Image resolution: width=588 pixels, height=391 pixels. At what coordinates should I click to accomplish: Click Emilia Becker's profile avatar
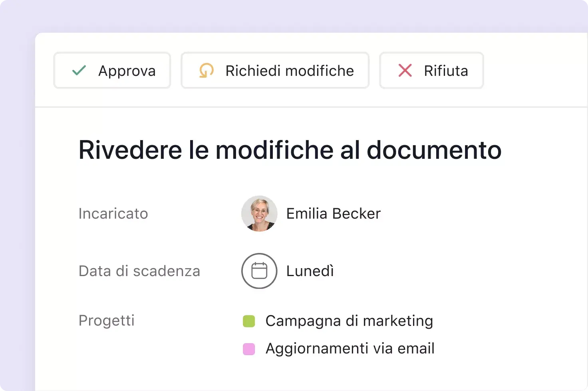[x=259, y=213]
